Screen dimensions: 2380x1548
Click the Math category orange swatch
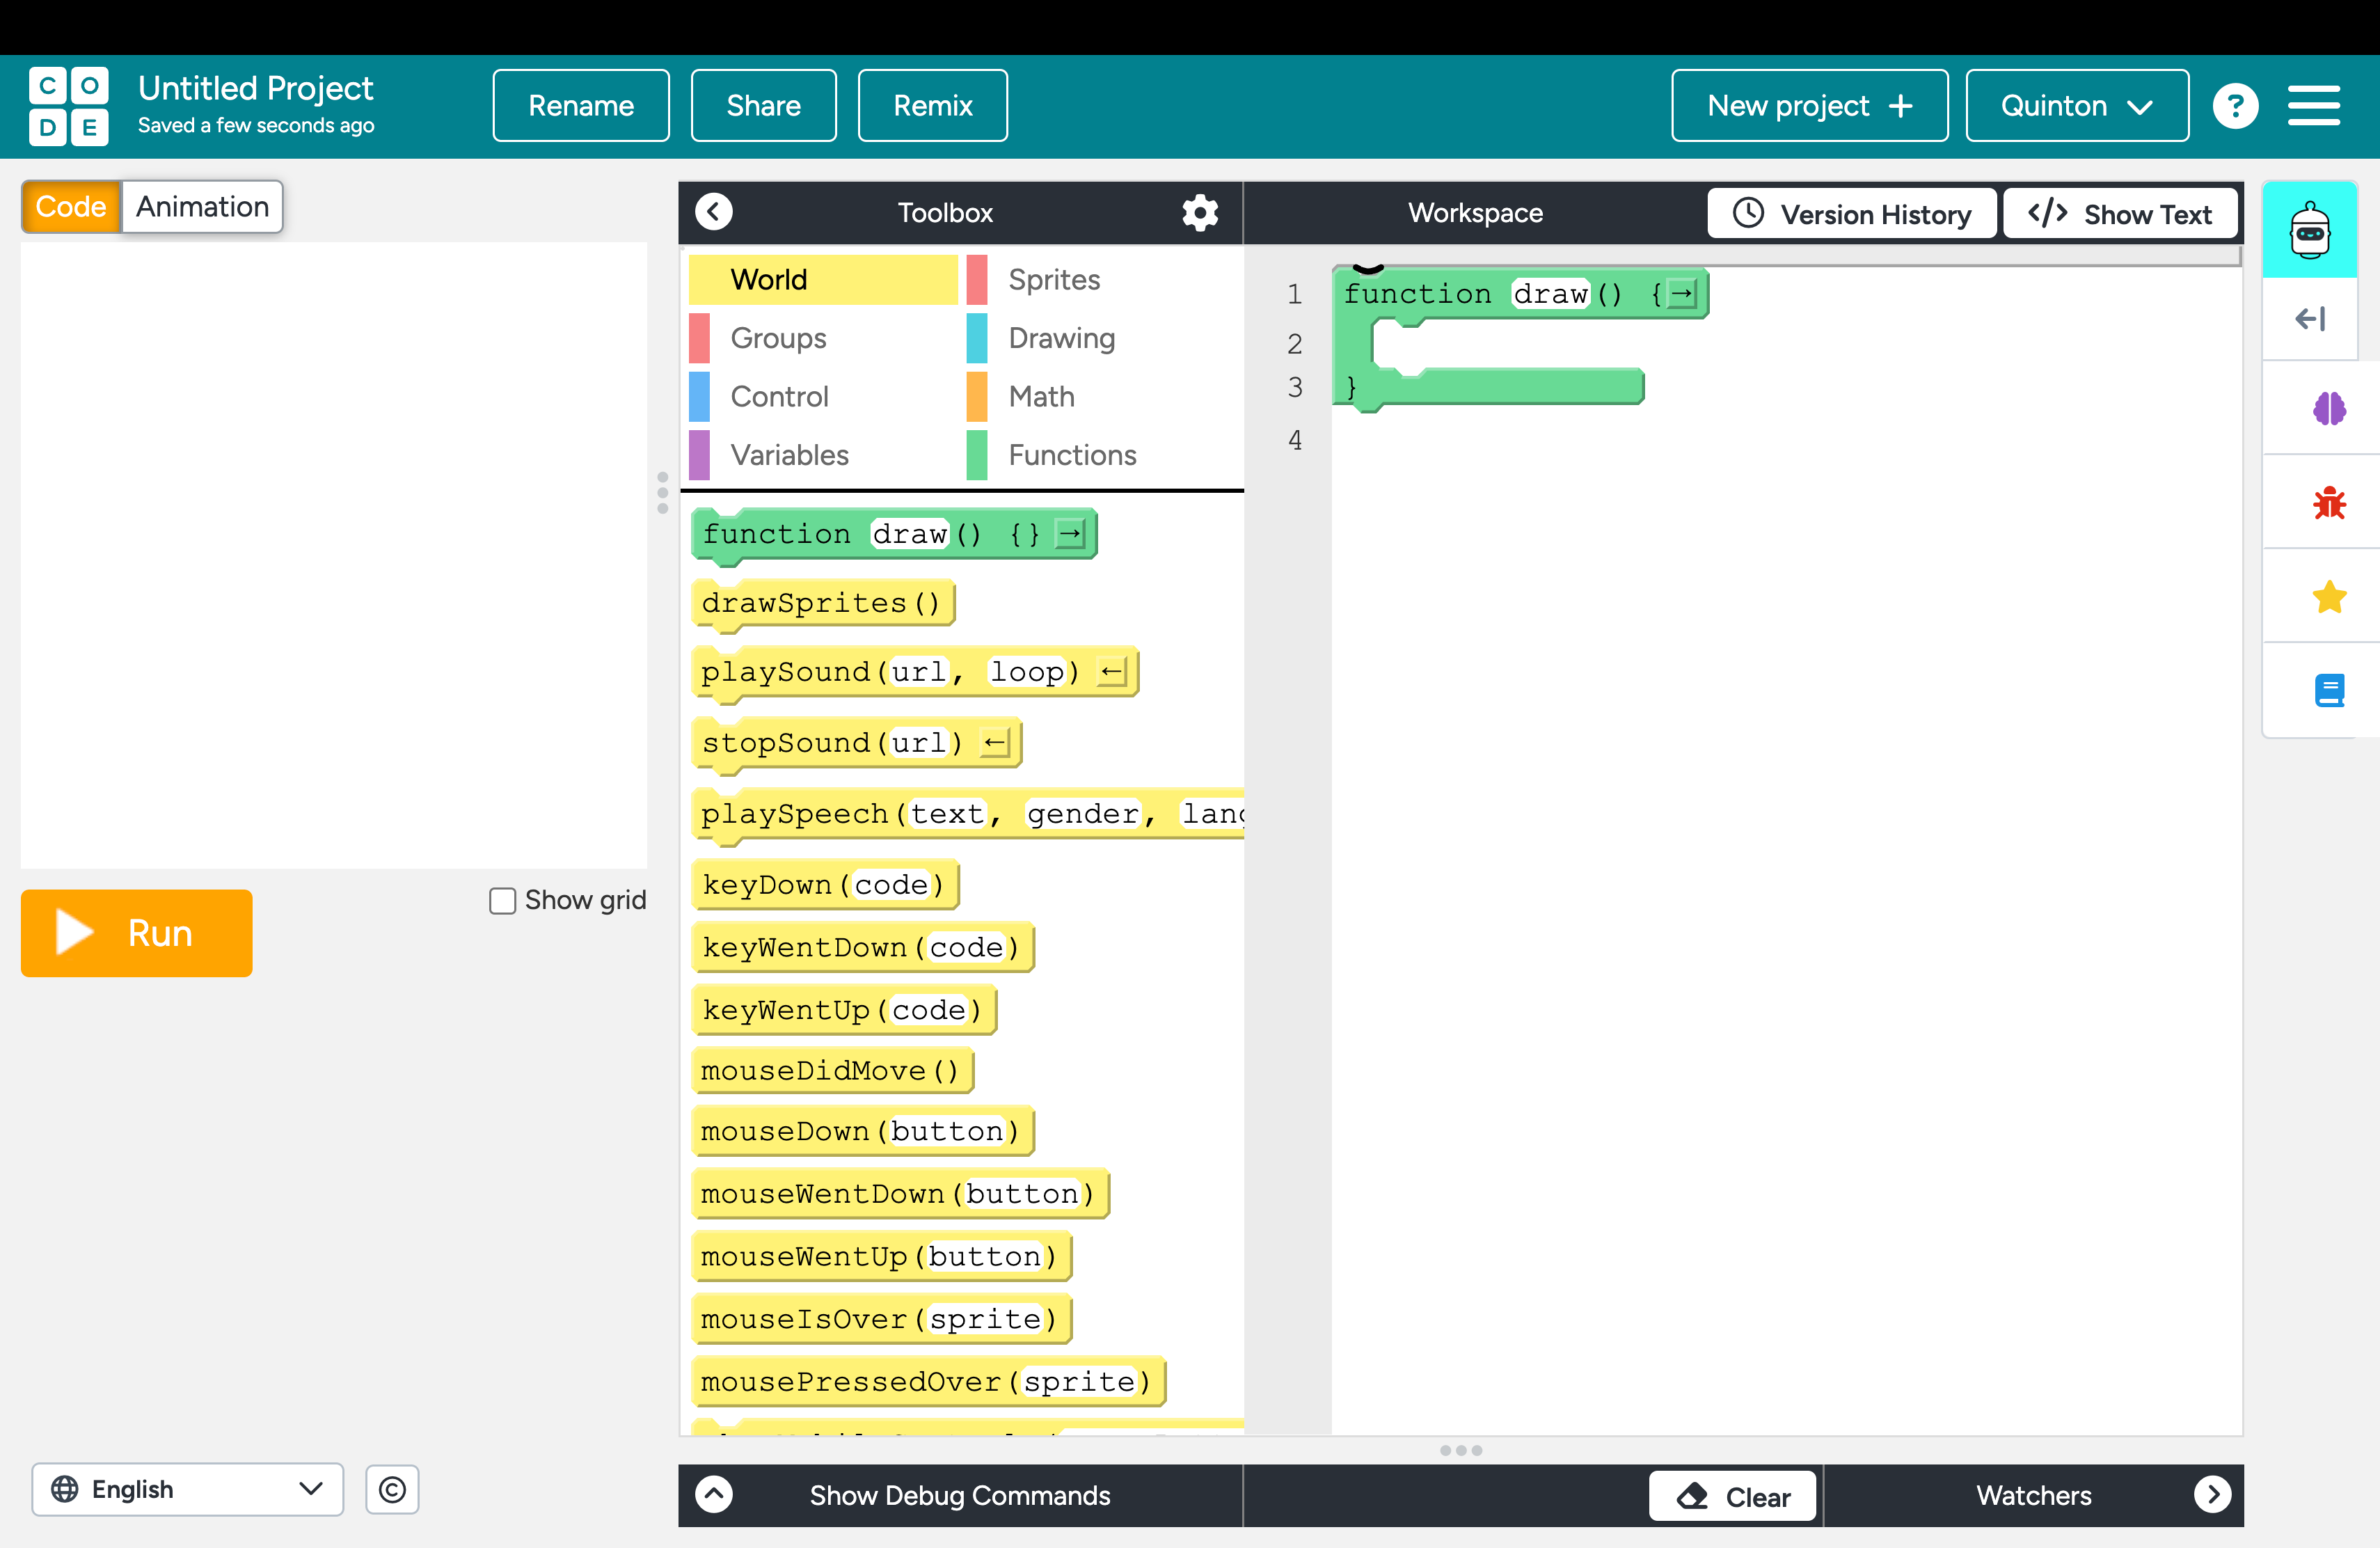click(977, 397)
